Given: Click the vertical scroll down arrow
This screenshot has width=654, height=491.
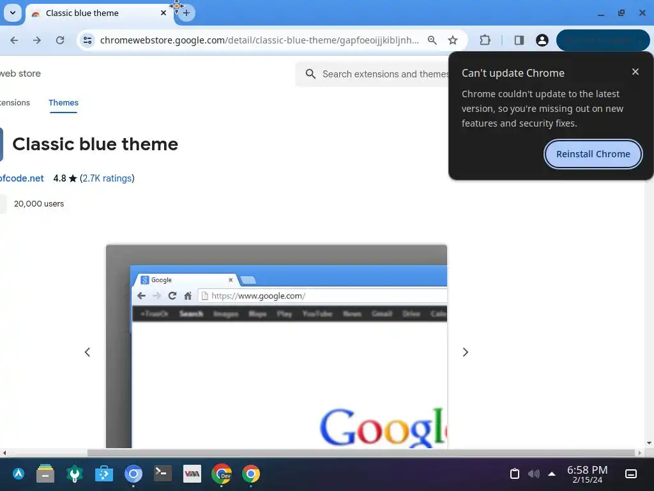Looking at the screenshot, I should 649,443.
